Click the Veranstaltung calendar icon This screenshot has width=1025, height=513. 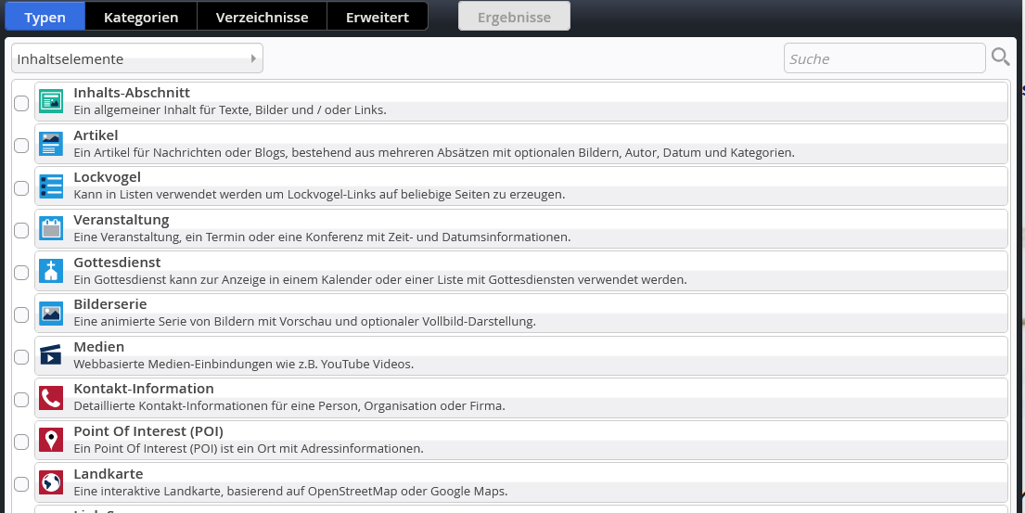[x=51, y=229]
